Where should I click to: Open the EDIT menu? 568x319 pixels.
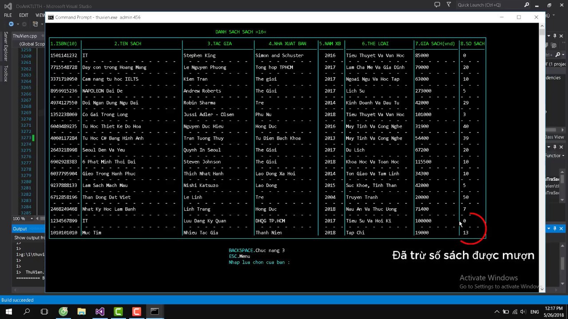[24, 15]
